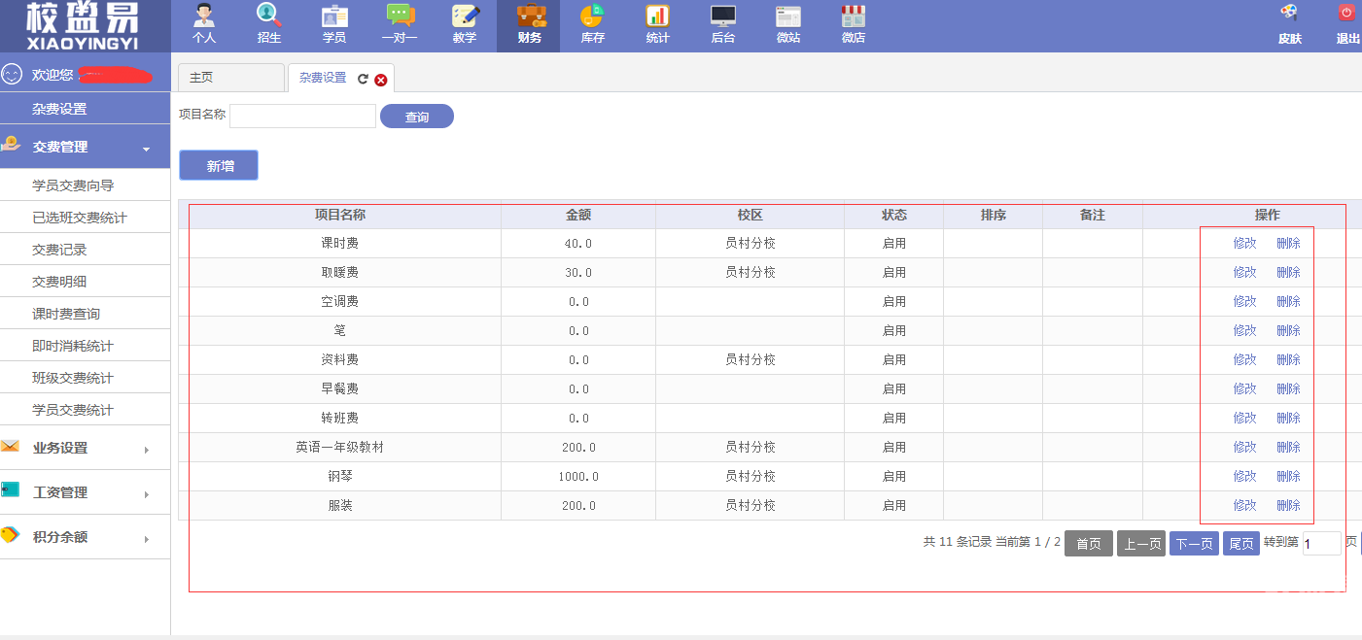Click the smiley welcome icon
The height and width of the screenshot is (640, 1362).
point(12,74)
